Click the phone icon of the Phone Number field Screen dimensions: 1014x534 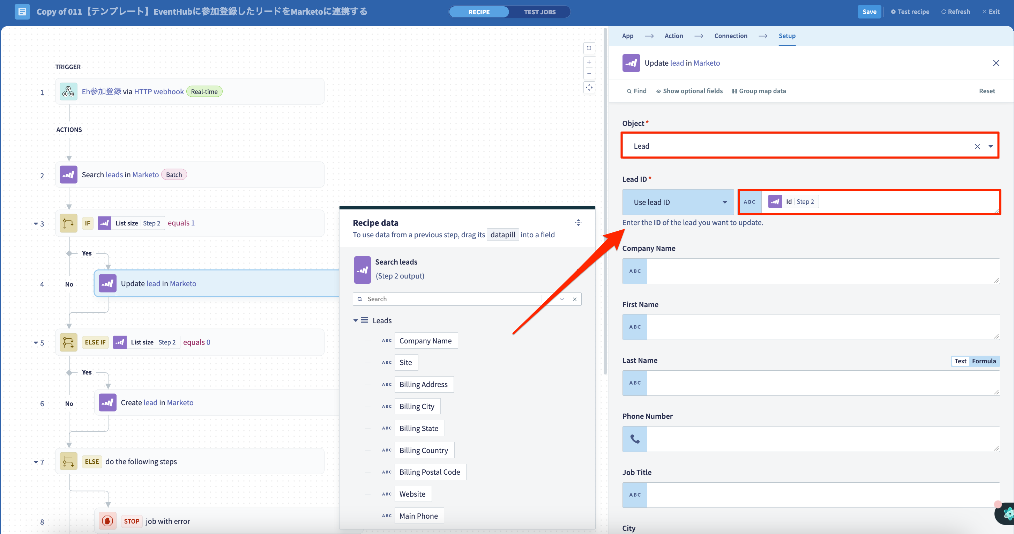coord(635,439)
